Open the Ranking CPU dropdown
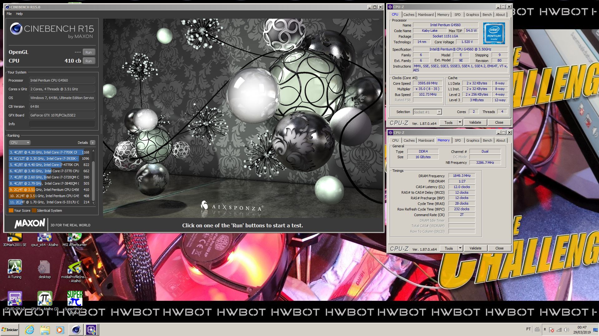This screenshot has height=336, width=599. click(x=20, y=143)
